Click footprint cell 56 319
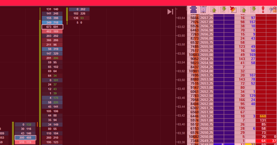This screenshot has width=277, height=145. 52,49
